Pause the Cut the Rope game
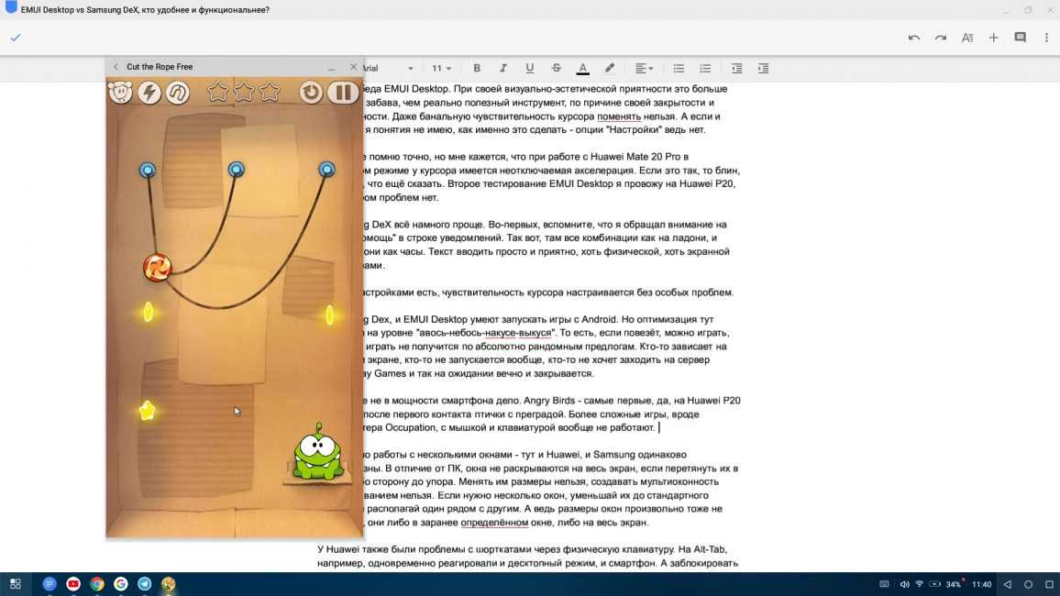This screenshot has height=596, width=1060. (x=342, y=92)
